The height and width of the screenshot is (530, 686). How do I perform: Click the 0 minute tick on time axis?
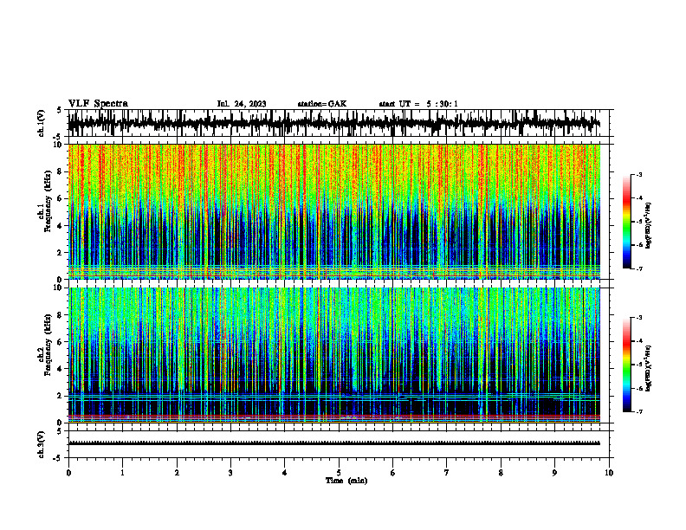[x=68, y=473]
